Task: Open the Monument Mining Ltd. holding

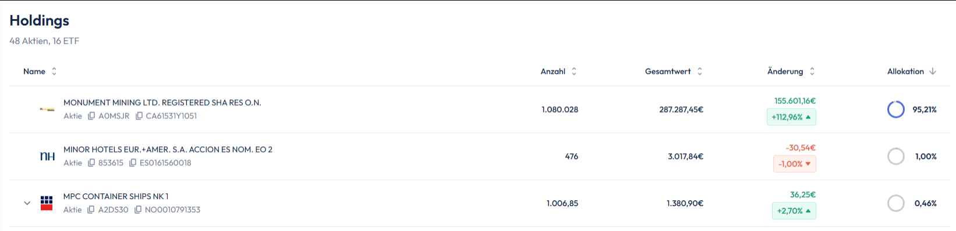Action: (162, 103)
